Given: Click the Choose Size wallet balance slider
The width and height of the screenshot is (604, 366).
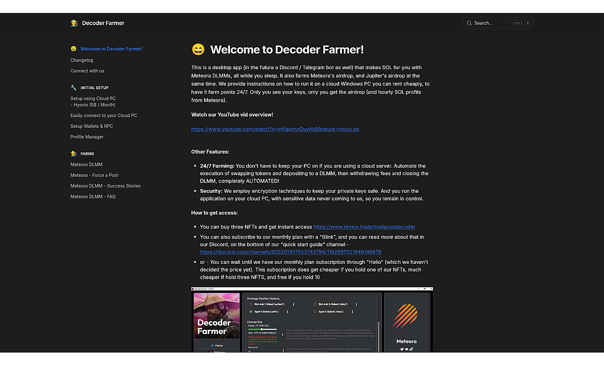Looking at the screenshot, I should [263, 329].
